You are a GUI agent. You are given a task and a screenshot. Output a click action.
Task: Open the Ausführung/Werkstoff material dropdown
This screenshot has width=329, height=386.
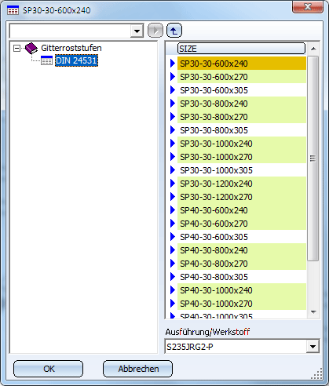point(313,347)
